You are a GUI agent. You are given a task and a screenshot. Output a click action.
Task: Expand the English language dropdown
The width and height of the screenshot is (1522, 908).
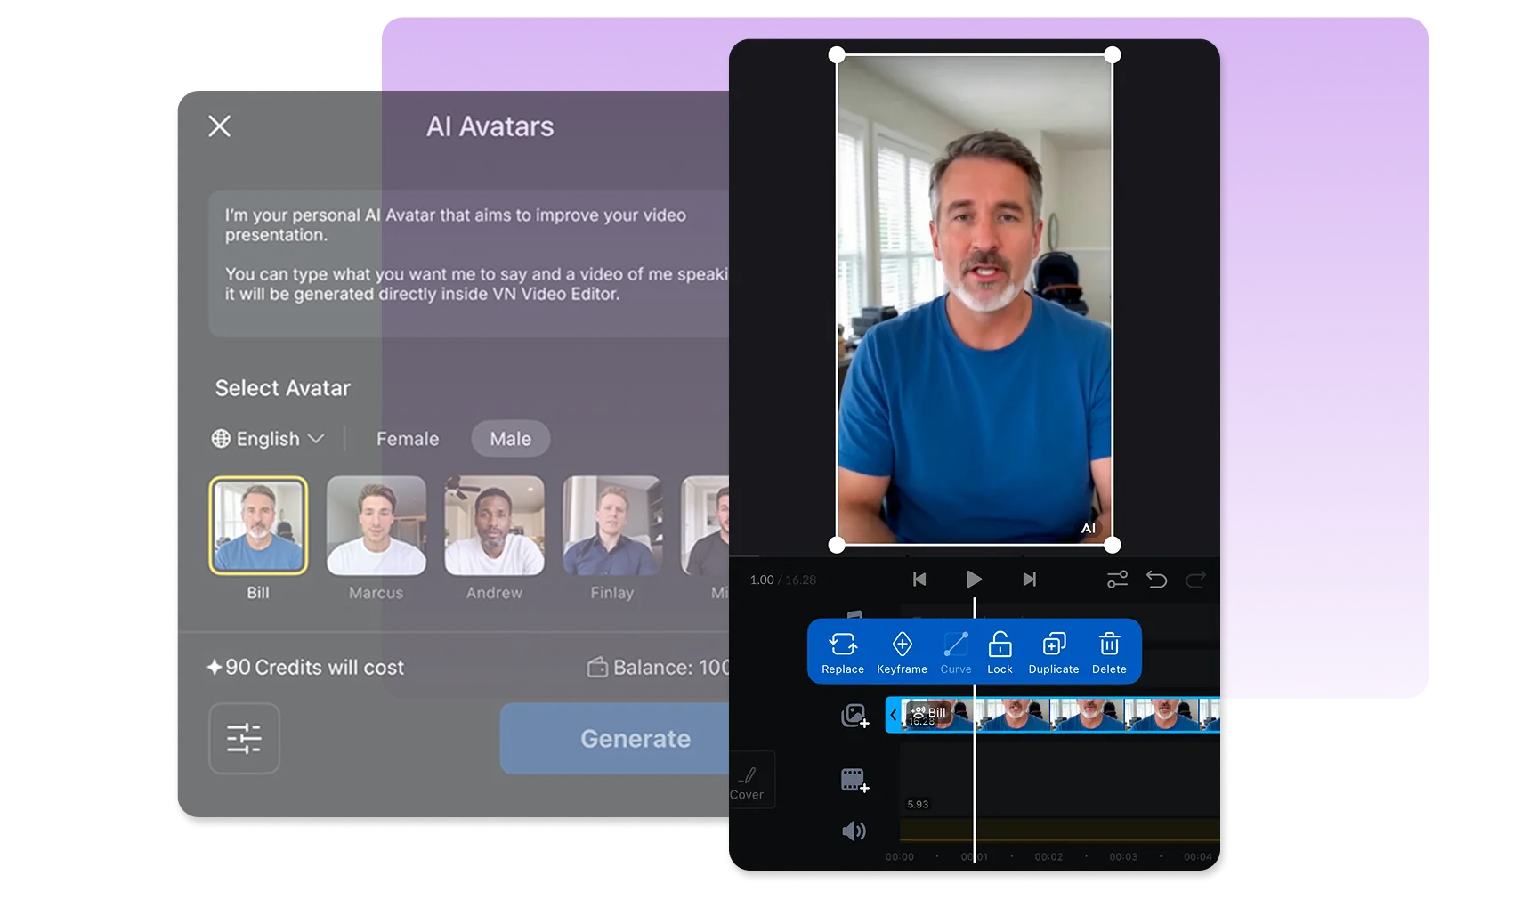267,439
